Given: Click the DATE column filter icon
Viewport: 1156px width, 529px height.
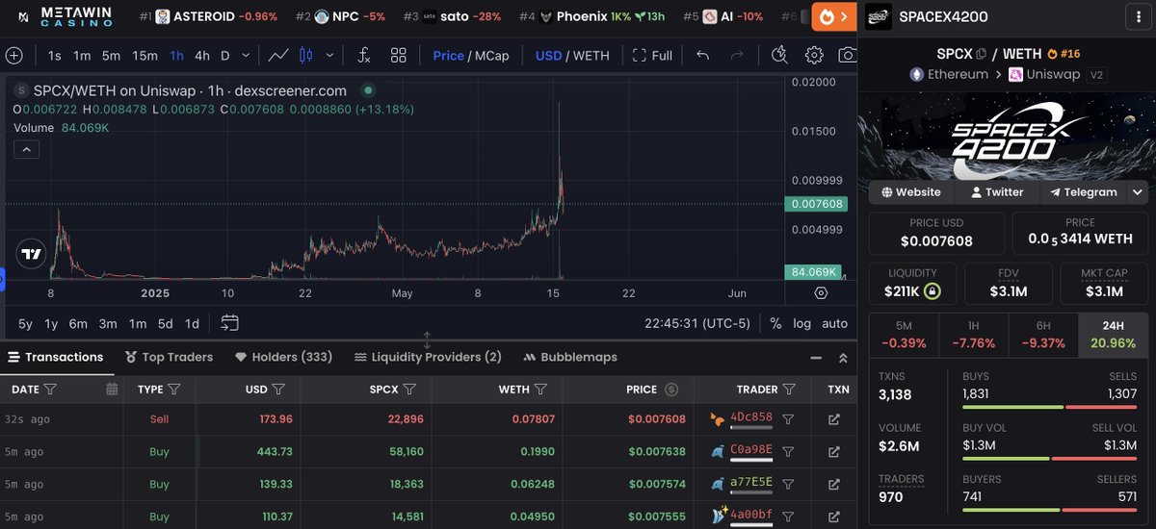Looking at the screenshot, I should pyautogui.click(x=50, y=390).
